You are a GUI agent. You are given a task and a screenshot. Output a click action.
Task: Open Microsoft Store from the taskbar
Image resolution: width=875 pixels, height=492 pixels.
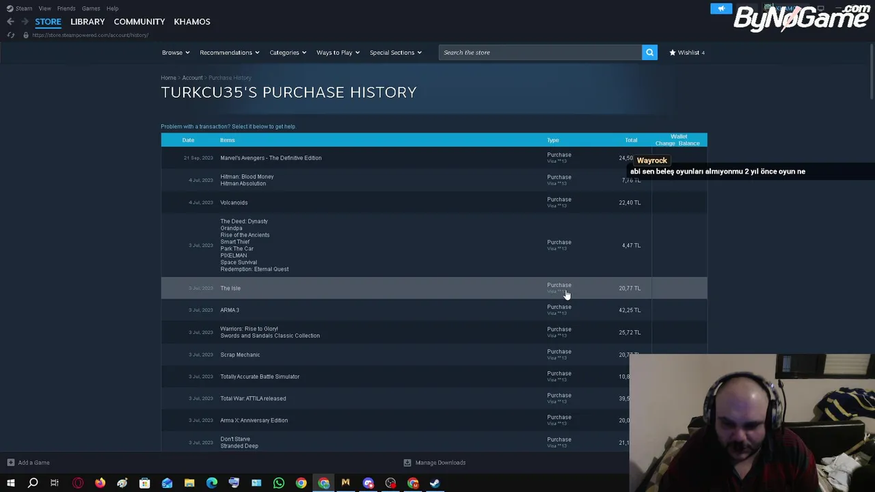click(144, 483)
